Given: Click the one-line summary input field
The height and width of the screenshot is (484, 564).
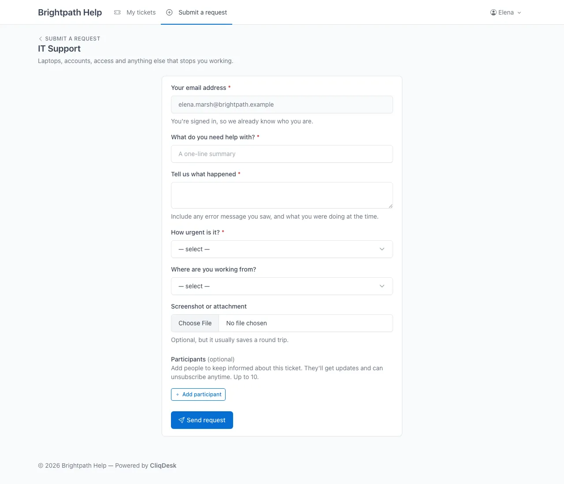Looking at the screenshot, I should click(x=282, y=154).
